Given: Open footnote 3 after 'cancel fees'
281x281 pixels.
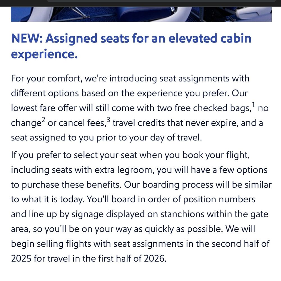Looking at the screenshot, I should tap(108, 119).
